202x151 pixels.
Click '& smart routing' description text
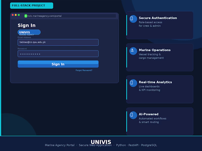[149, 122]
